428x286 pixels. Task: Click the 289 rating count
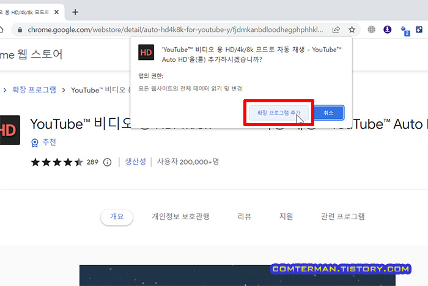[x=92, y=162]
